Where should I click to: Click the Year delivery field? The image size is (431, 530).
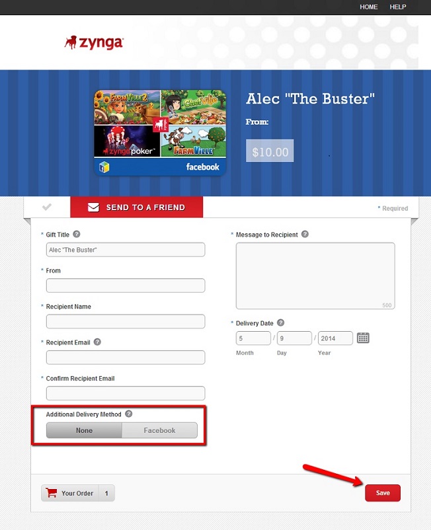pos(335,338)
